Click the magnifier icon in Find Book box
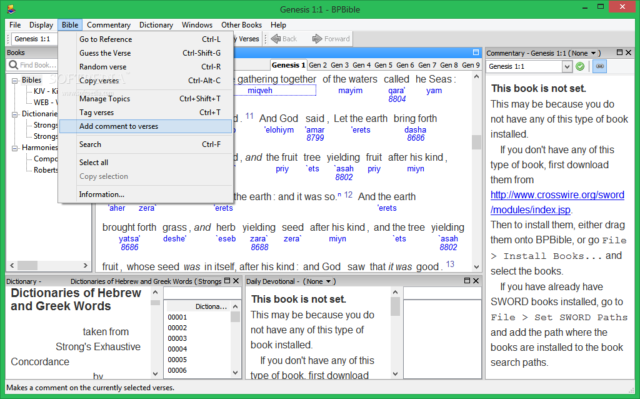640x399 pixels. pos(13,65)
